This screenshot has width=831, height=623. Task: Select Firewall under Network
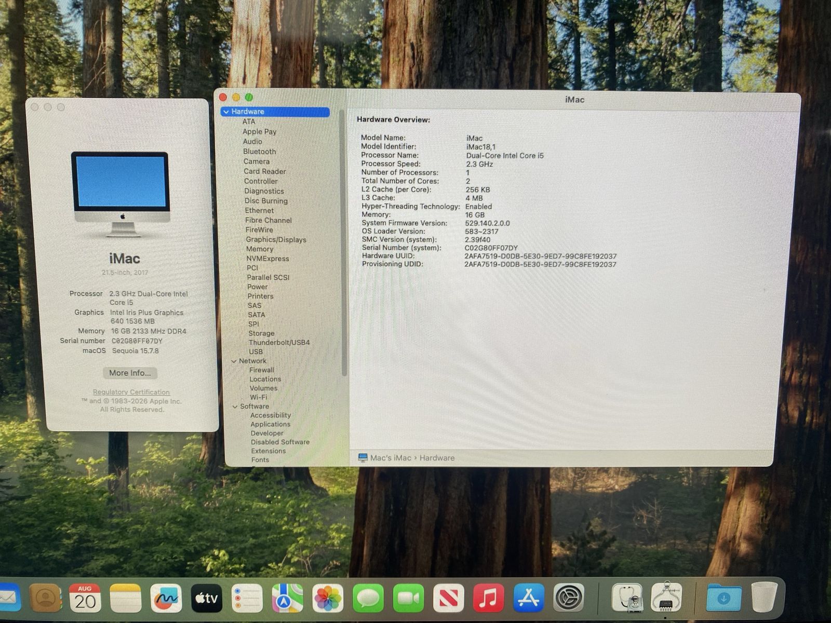[x=262, y=370]
